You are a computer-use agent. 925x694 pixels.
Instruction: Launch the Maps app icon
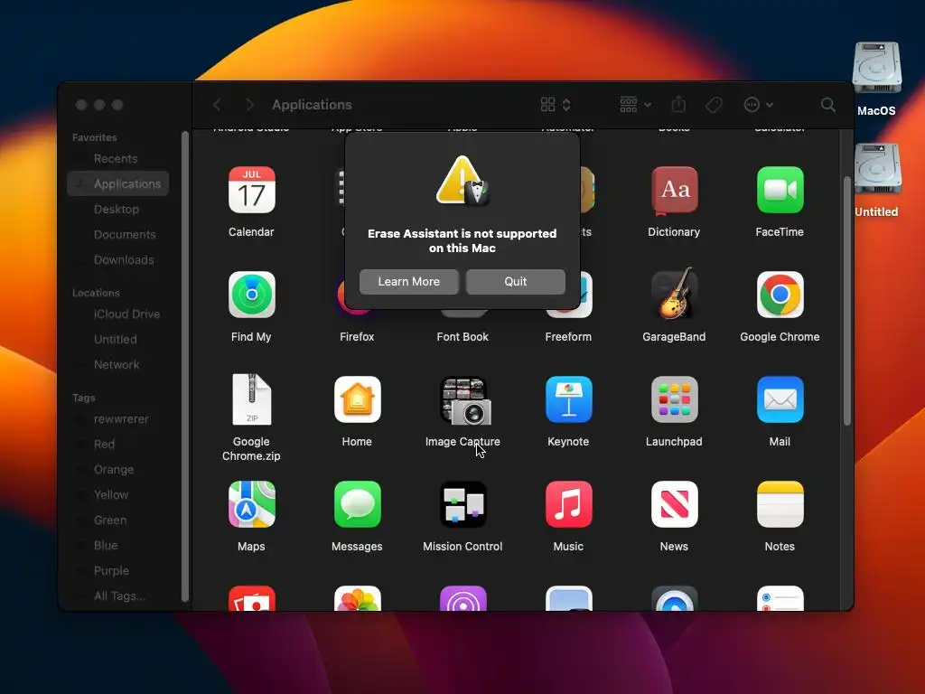tap(251, 504)
